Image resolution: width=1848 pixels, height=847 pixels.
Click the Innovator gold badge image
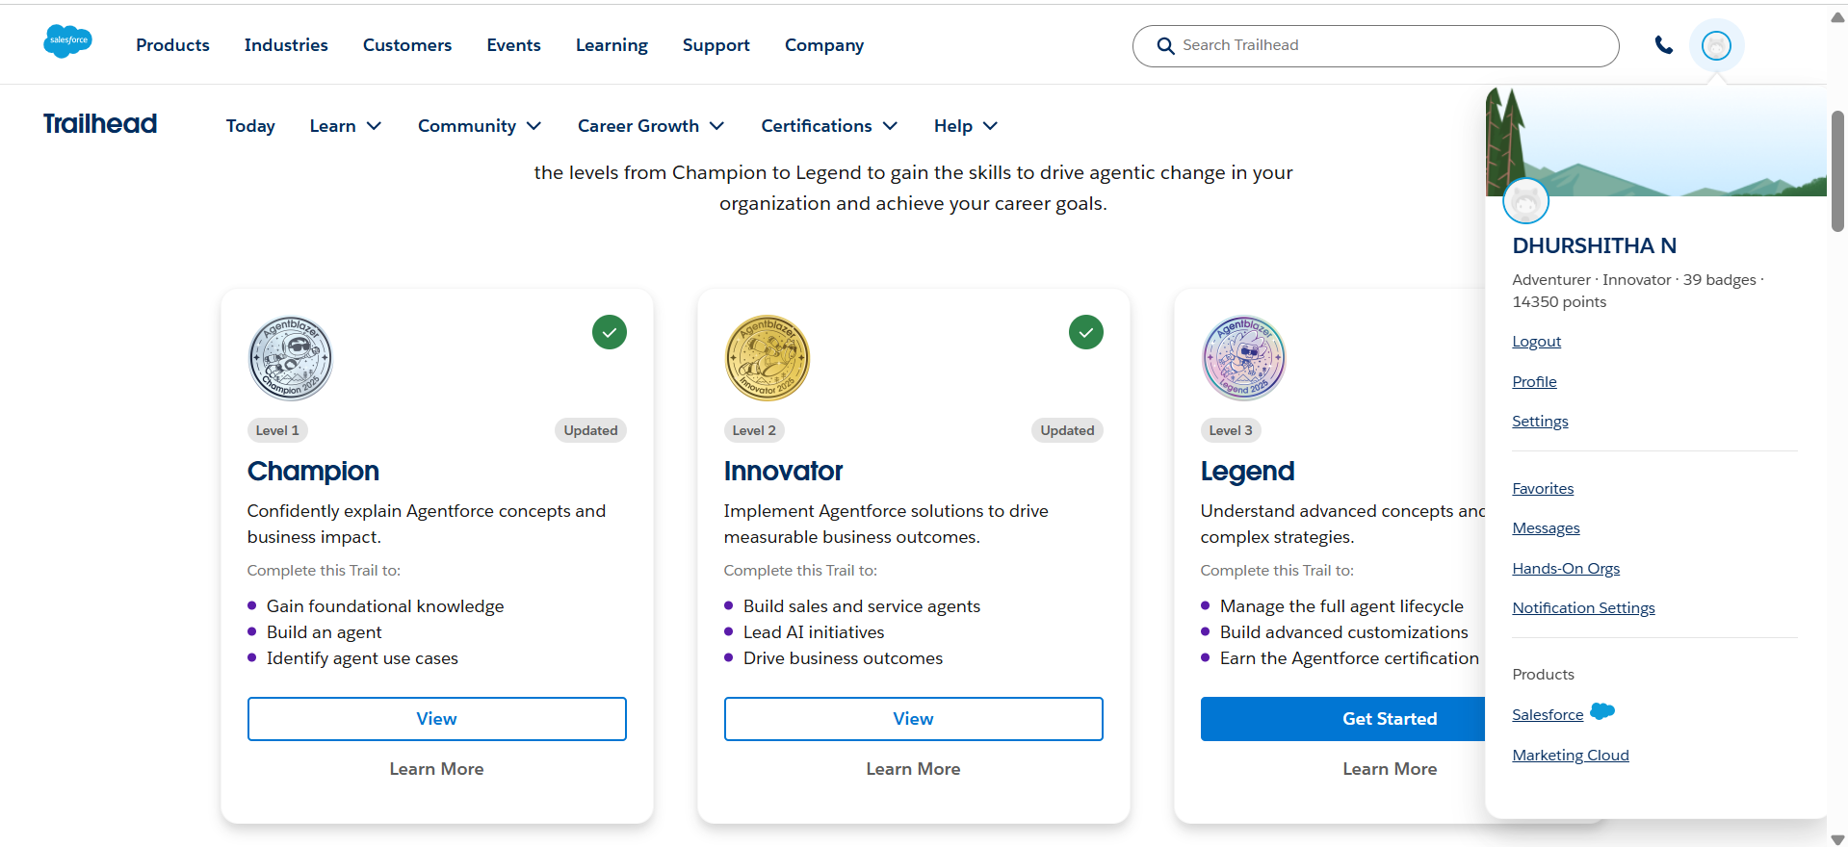pyautogui.click(x=768, y=358)
